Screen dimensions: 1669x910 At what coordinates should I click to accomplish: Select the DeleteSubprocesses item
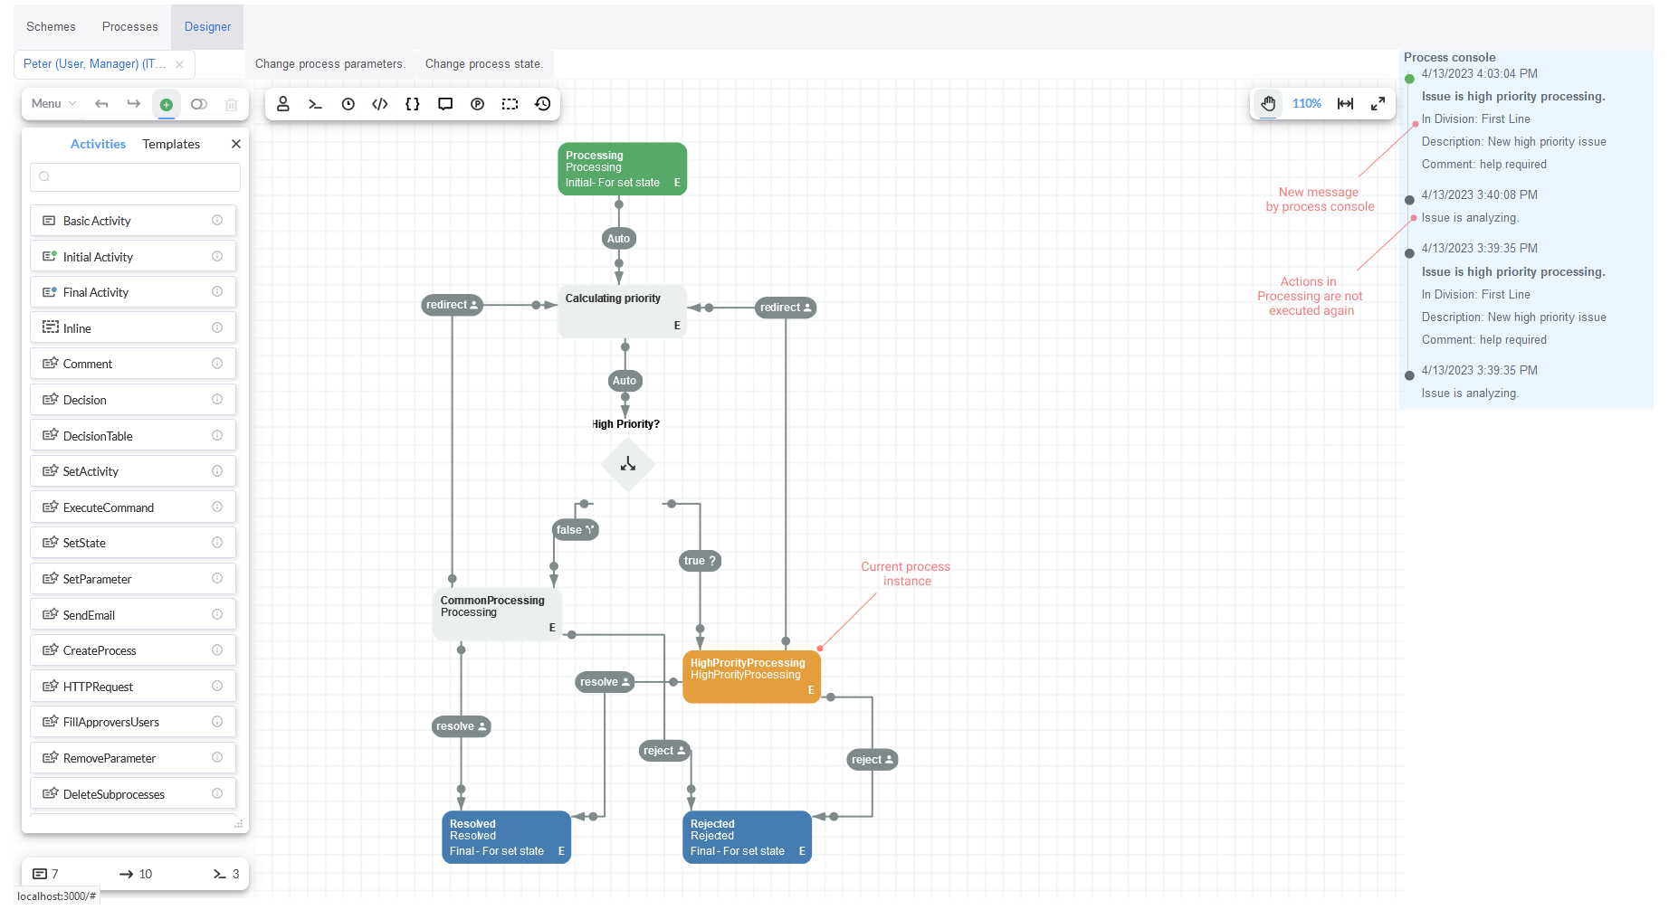pyautogui.click(x=133, y=794)
